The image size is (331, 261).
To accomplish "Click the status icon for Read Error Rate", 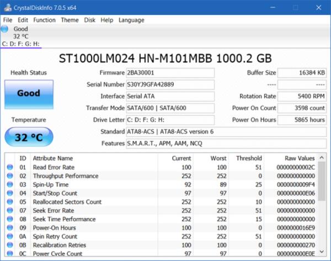I will coord(10,167).
